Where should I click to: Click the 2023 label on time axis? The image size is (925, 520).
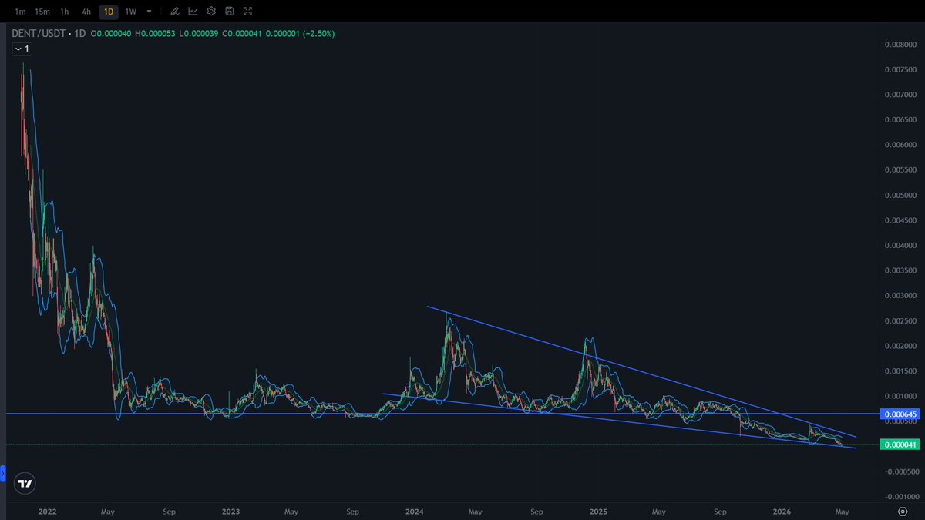230,512
